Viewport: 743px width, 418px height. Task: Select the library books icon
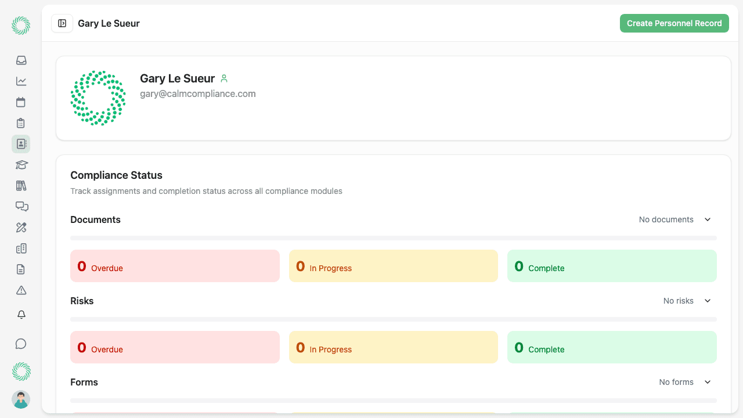click(21, 186)
